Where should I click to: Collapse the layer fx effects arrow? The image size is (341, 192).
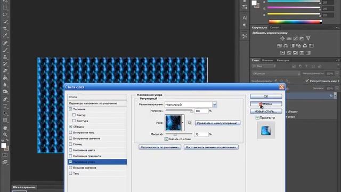pos(335,96)
